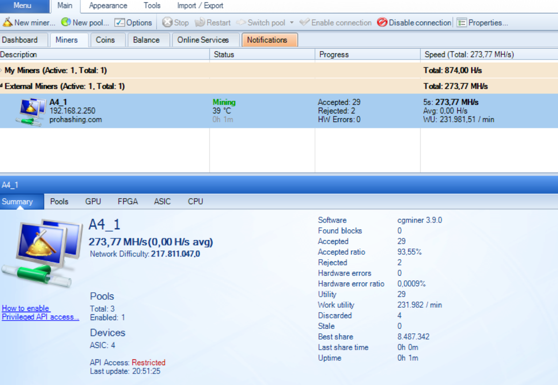The height and width of the screenshot is (385, 558).
Task: Click the New pool globe icon
Action: coord(66,23)
